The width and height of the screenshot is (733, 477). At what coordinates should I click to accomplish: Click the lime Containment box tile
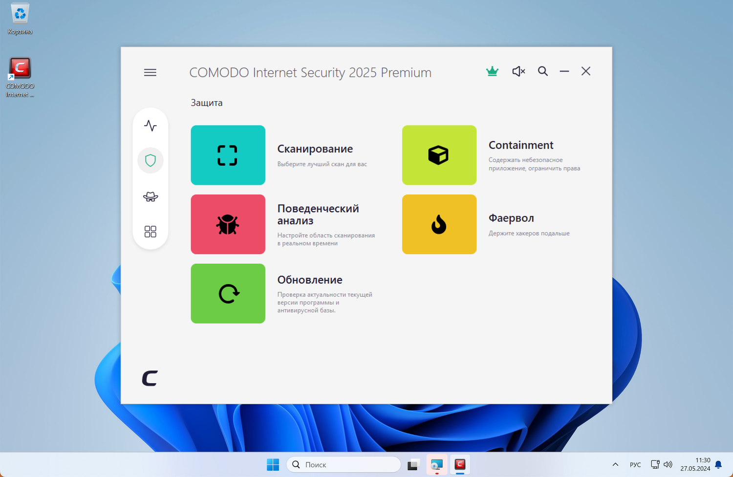(439, 155)
